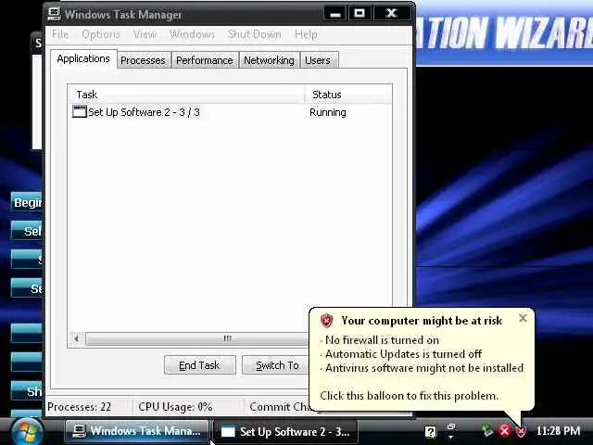
Task: Click the red X network tray icon
Action: click(x=504, y=430)
